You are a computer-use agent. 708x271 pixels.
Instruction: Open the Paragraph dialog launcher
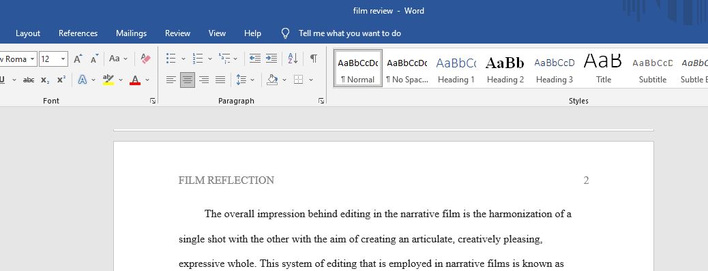pyautogui.click(x=321, y=101)
